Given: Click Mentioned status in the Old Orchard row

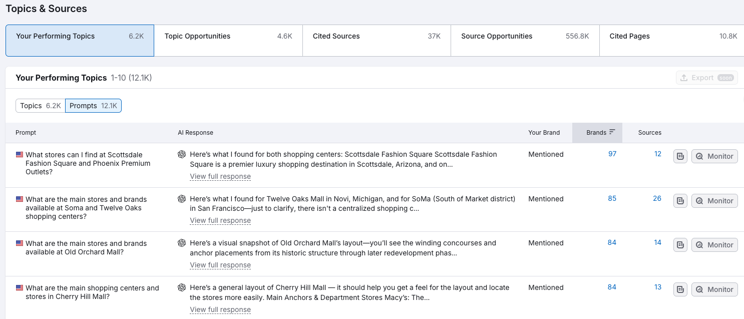Looking at the screenshot, I should (x=546, y=243).
